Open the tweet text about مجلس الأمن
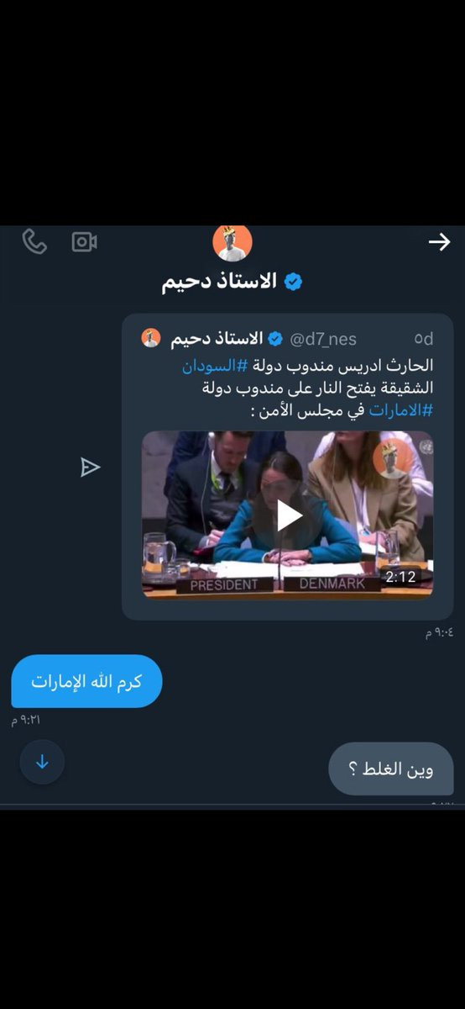The height and width of the screenshot is (1009, 465). (308, 388)
